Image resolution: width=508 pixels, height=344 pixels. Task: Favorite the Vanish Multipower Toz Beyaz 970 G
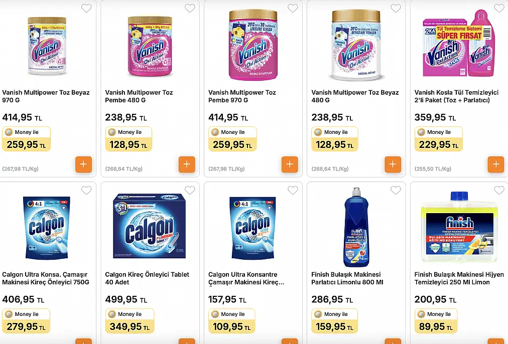tap(86, 8)
